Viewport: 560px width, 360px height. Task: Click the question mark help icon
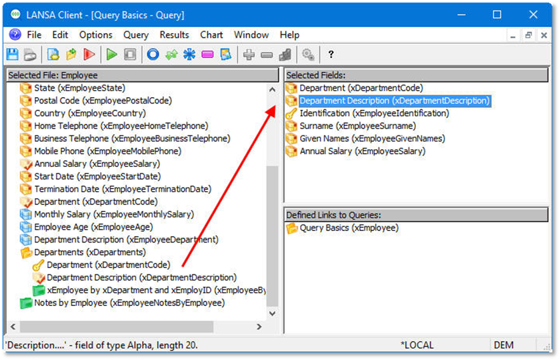[331, 55]
